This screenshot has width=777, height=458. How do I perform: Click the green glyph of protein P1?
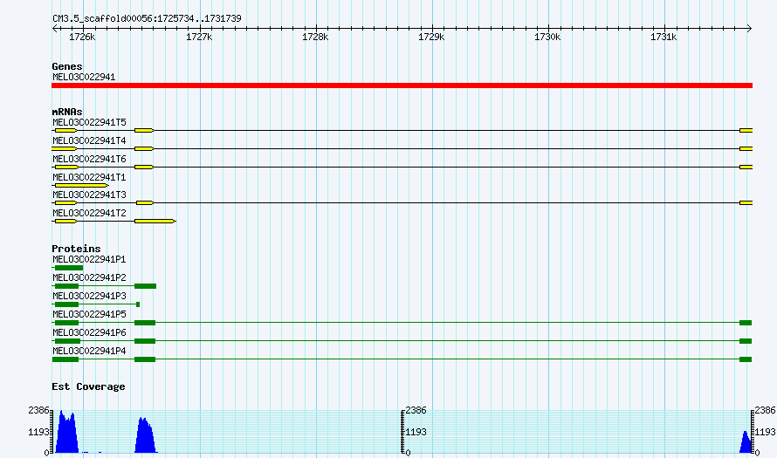point(68,268)
